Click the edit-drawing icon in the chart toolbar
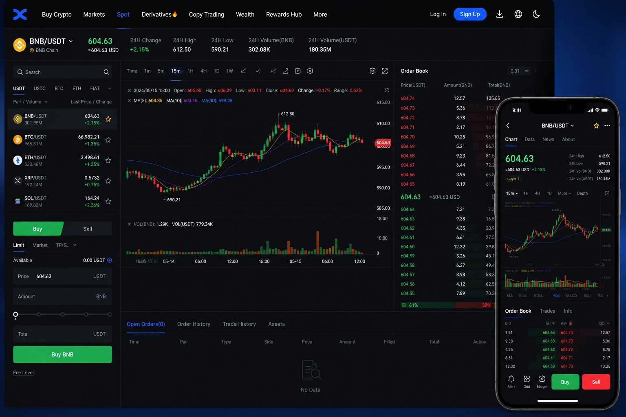The image size is (626, 417). (x=285, y=71)
